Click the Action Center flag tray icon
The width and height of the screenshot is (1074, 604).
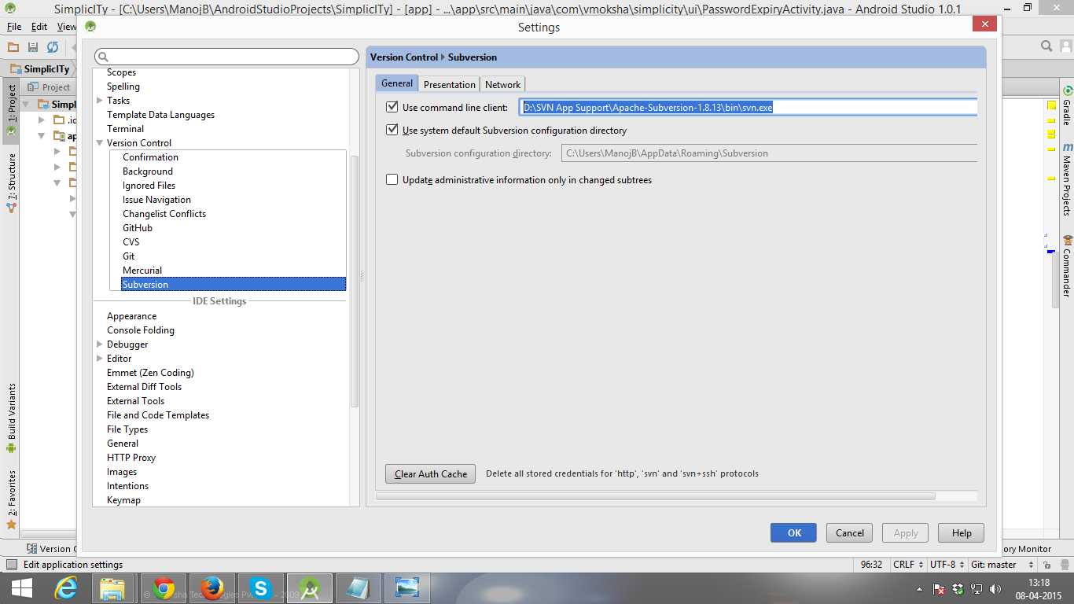(x=939, y=588)
